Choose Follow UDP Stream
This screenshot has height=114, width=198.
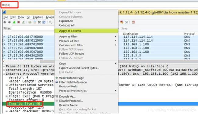(72, 54)
